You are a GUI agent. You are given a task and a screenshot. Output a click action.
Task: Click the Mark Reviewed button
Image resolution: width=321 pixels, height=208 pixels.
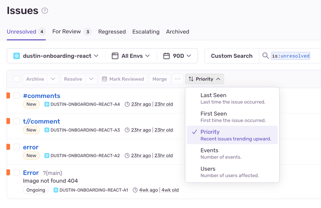[123, 79]
